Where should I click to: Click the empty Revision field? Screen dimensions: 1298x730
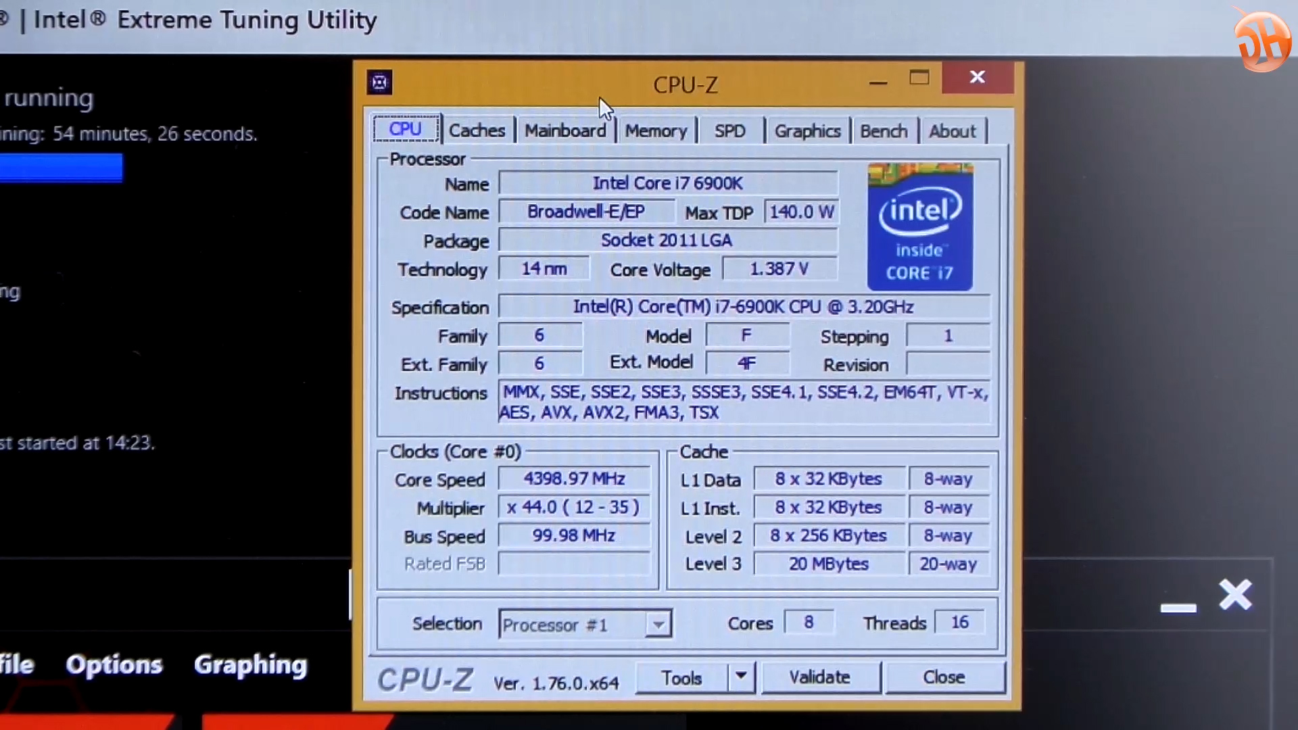point(948,364)
